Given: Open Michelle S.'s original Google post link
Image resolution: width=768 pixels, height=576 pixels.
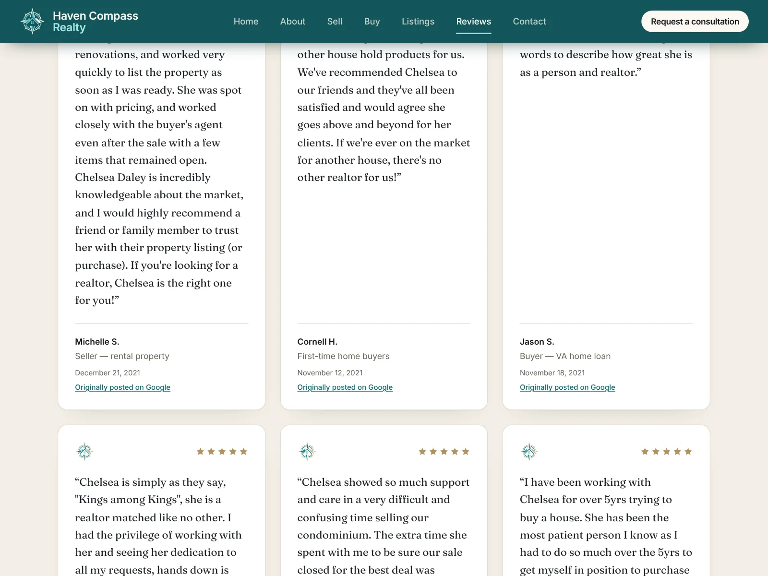Looking at the screenshot, I should [x=122, y=387].
